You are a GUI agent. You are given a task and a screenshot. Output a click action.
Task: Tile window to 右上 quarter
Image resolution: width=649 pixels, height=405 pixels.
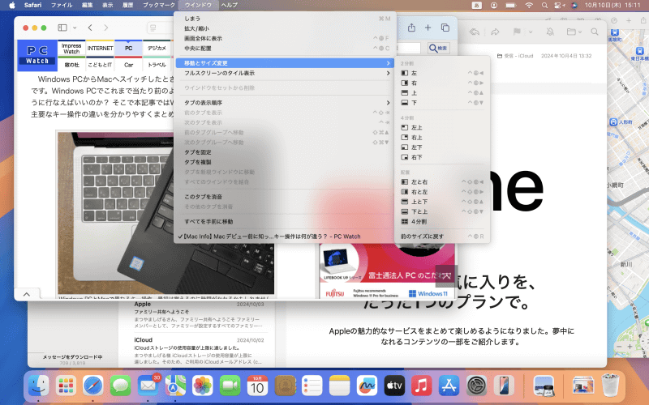coord(442,138)
